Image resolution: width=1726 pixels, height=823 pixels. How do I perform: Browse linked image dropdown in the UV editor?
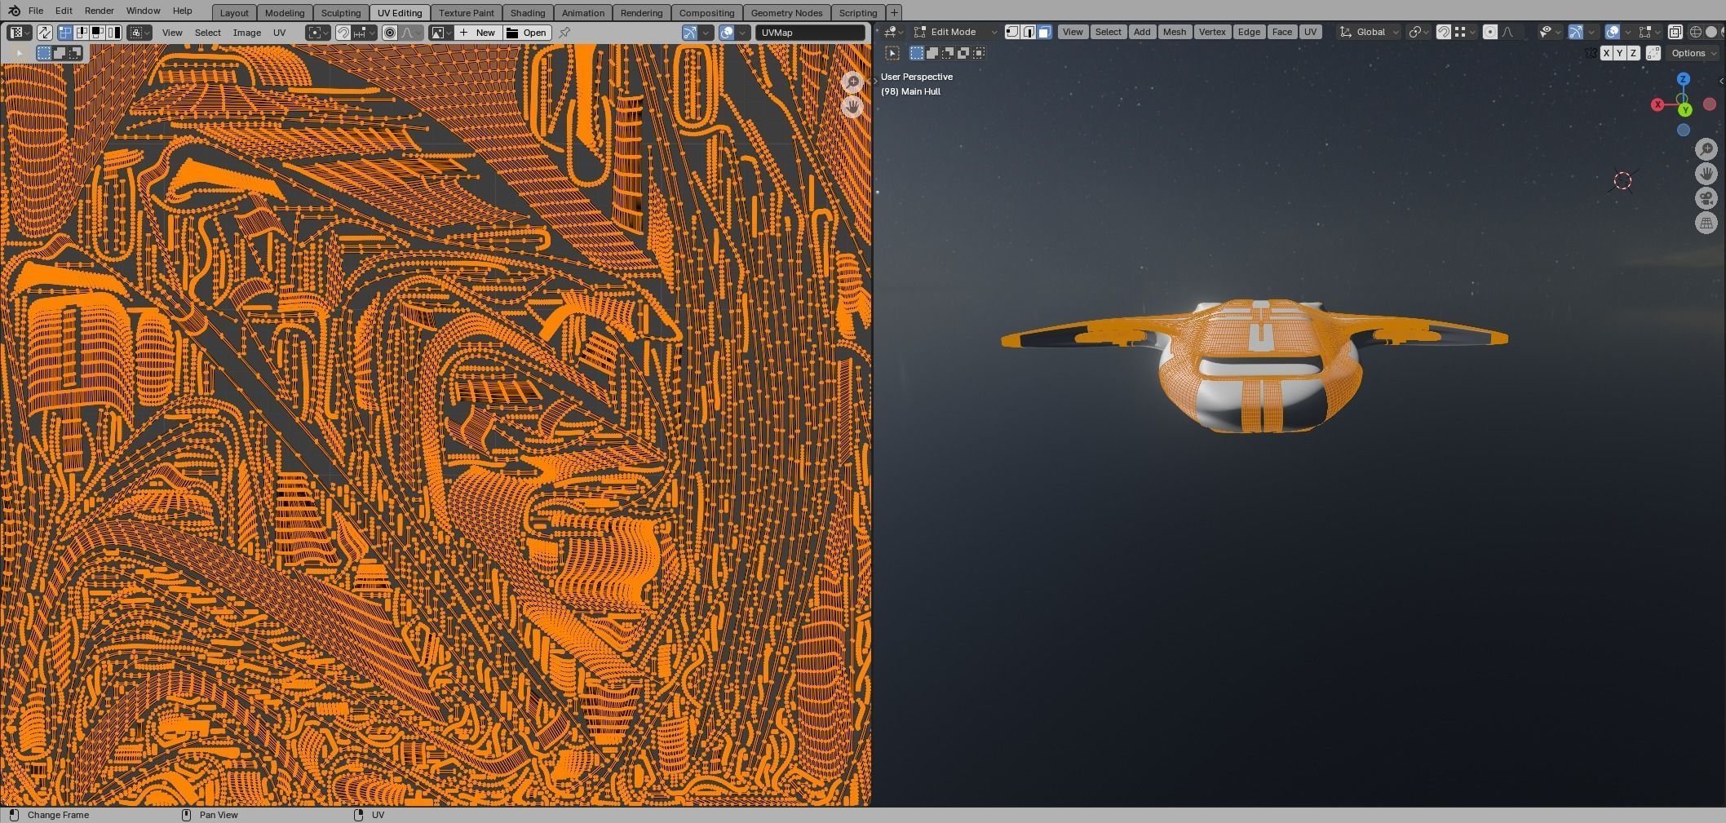tap(441, 33)
